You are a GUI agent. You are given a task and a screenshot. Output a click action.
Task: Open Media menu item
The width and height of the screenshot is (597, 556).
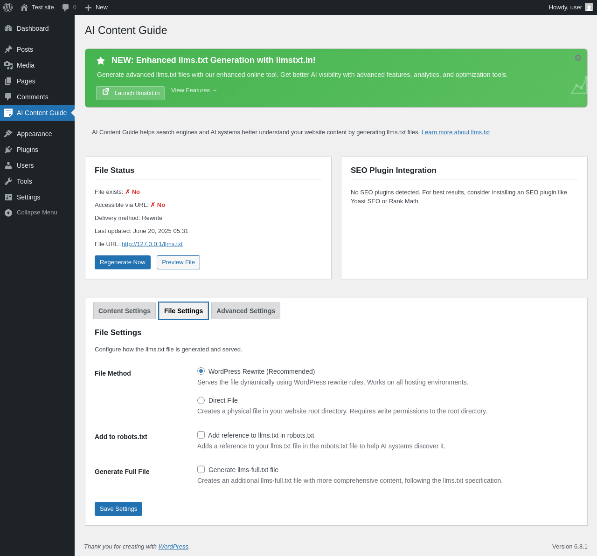coord(37,65)
